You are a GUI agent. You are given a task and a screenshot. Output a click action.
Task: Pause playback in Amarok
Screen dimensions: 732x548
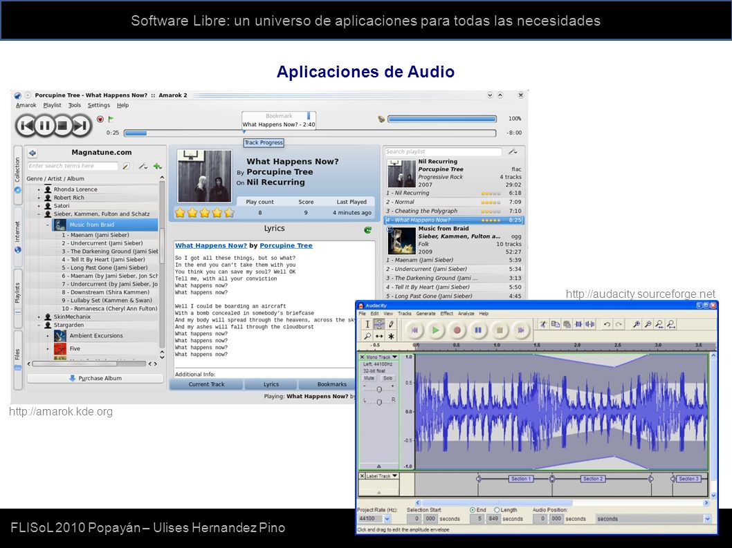(45, 126)
